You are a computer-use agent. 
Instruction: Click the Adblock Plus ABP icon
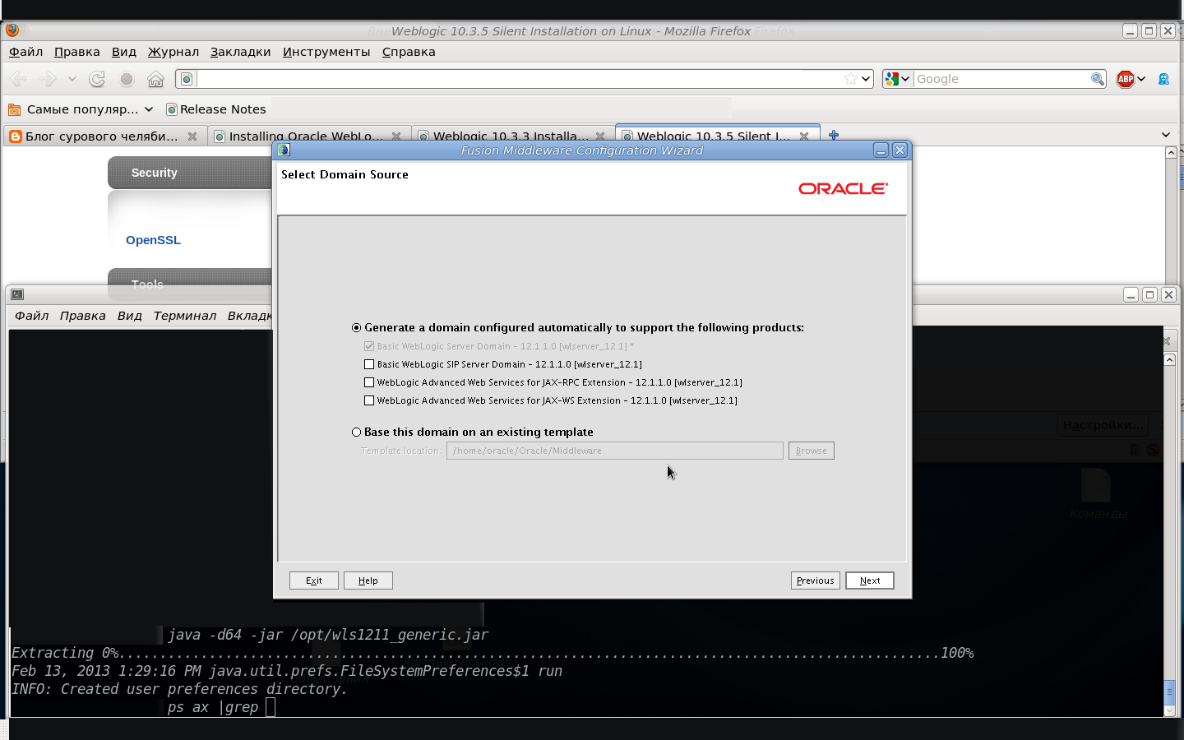1126,79
